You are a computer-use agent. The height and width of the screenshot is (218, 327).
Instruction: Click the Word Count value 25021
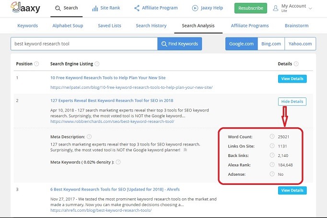click(283, 137)
